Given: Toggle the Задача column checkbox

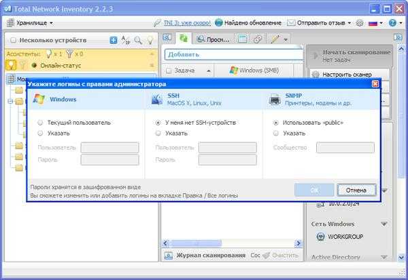Looking at the screenshot, I should pos(169,71).
